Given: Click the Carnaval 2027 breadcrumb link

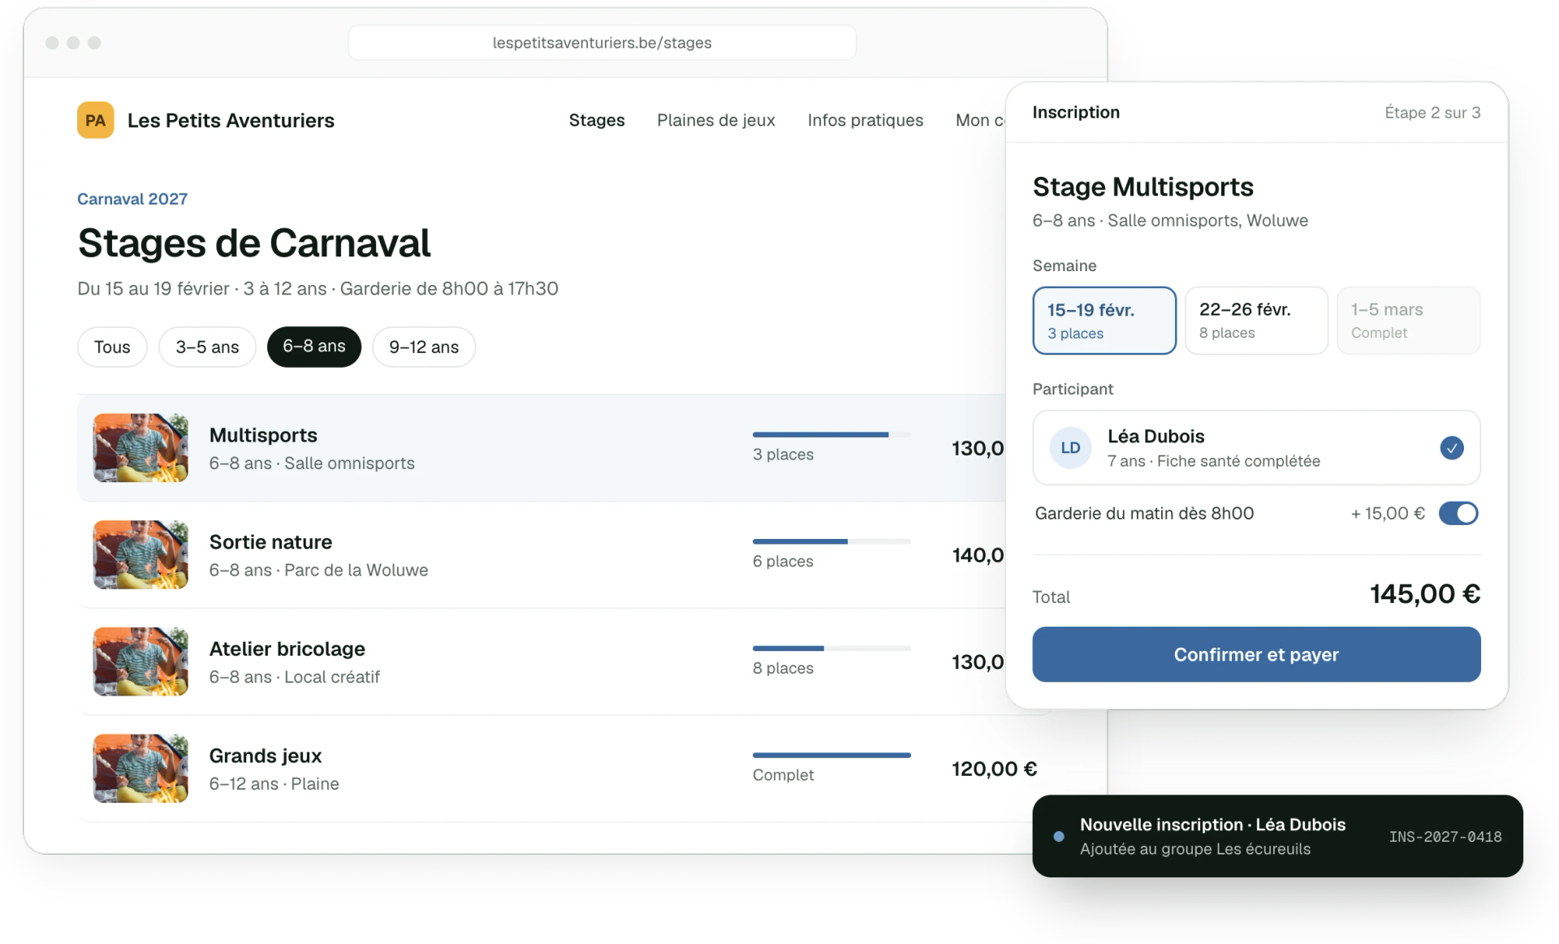Looking at the screenshot, I should (x=132, y=199).
